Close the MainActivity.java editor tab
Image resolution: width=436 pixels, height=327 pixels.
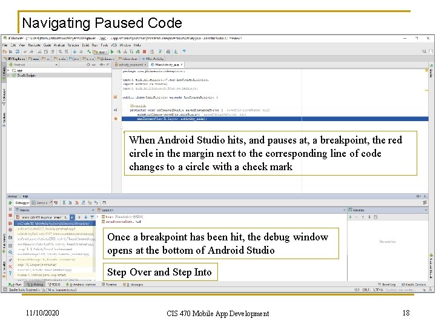pyautogui.click(x=182, y=65)
